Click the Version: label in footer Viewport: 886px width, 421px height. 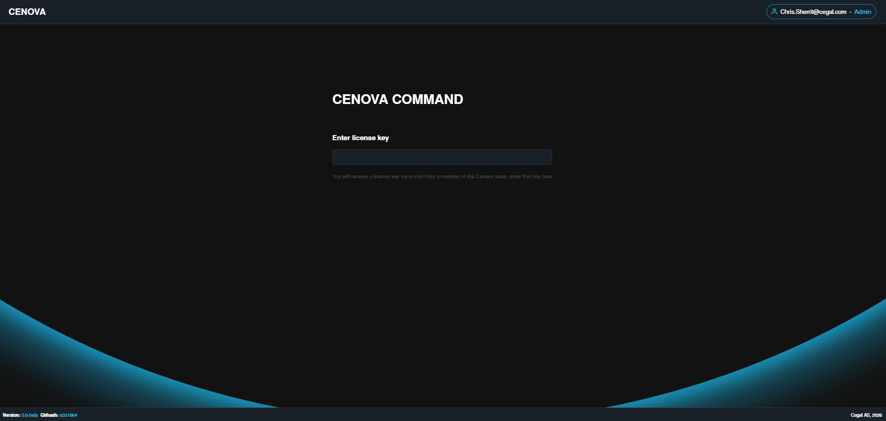[12, 415]
